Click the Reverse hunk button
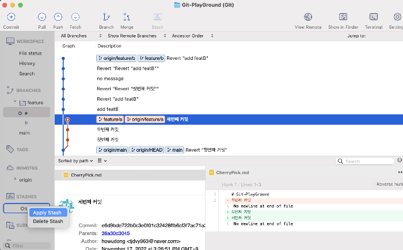 389,184
